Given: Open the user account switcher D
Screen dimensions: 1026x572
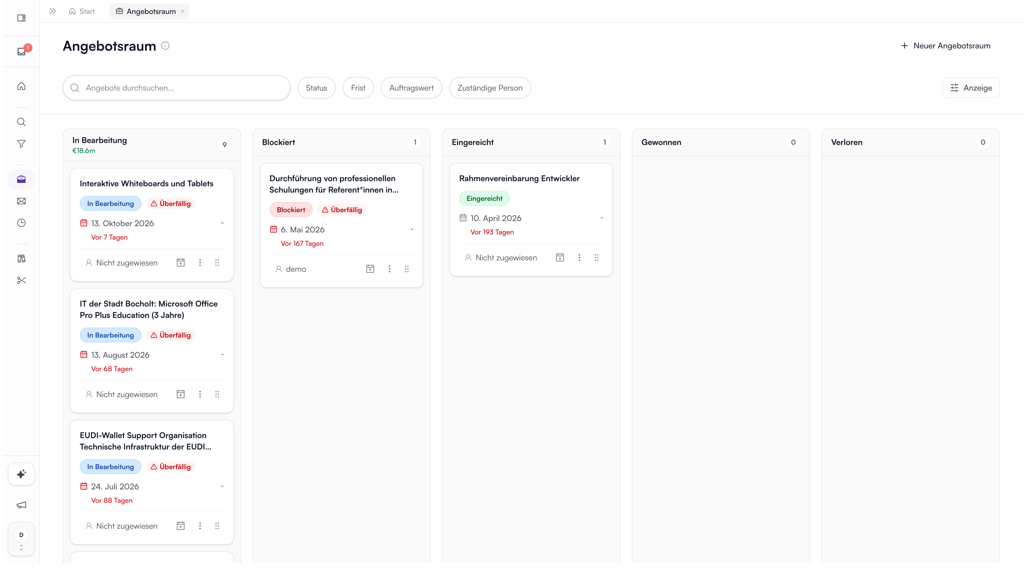Looking at the screenshot, I should pyautogui.click(x=21, y=539).
